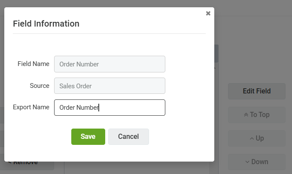Screen dimensions: 292x174
Task: Click the Source label text
Action: (40, 86)
